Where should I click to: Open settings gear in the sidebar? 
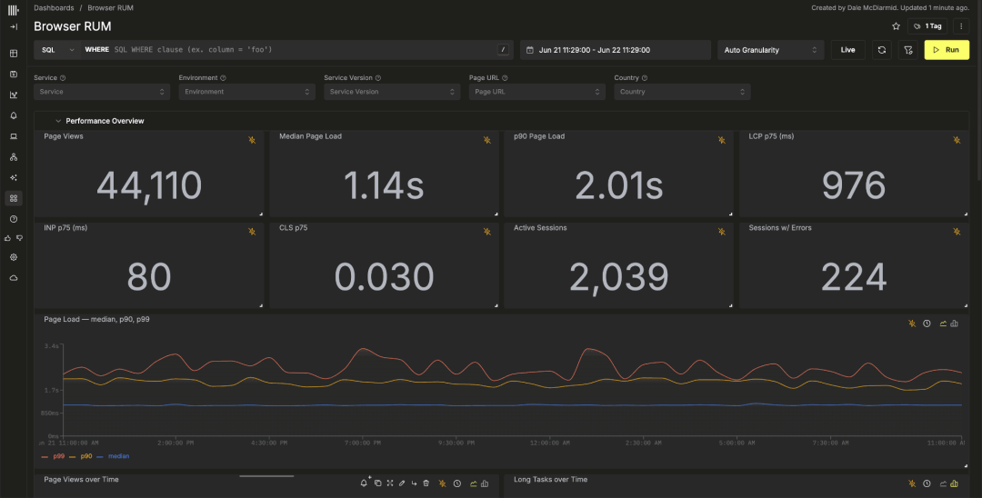coord(14,257)
